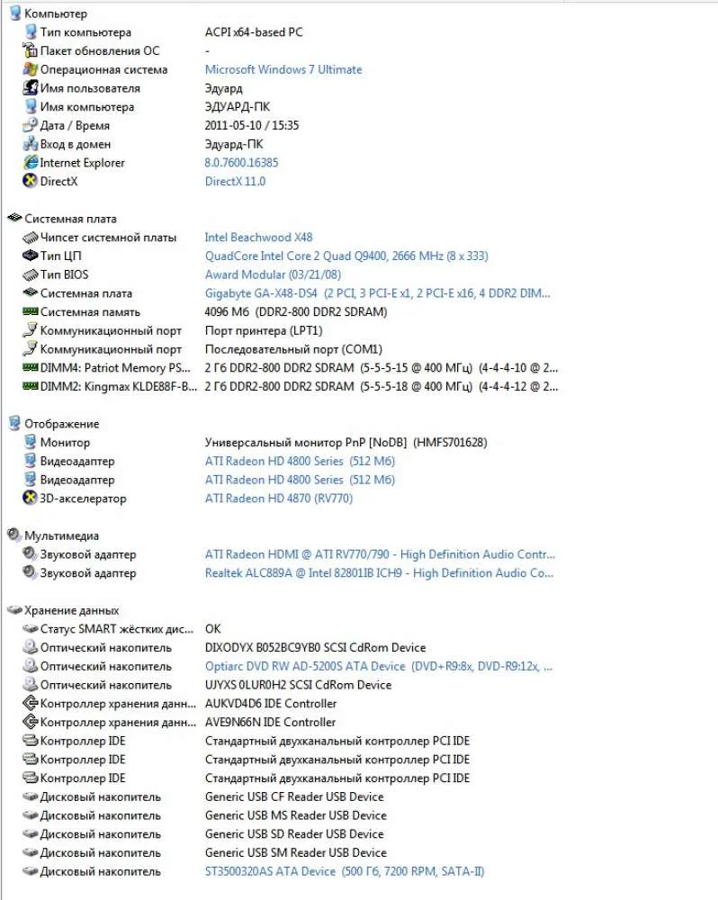
Task: Click the Пакет обновления ОС icon
Action: point(31,50)
